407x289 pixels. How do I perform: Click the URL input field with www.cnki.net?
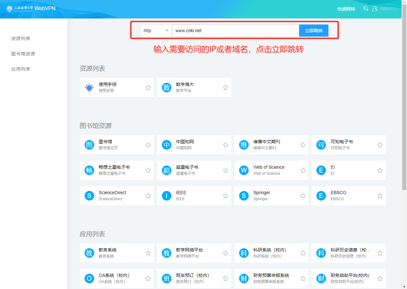click(235, 31)
